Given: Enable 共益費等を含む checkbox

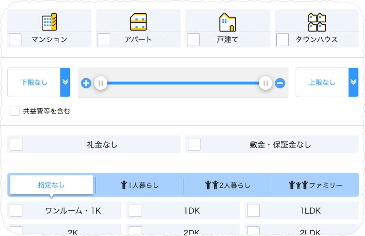Looking at the screenshot, I should 15,111.
